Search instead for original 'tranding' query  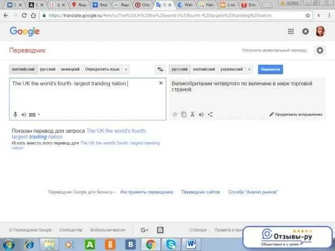(85, 145)
